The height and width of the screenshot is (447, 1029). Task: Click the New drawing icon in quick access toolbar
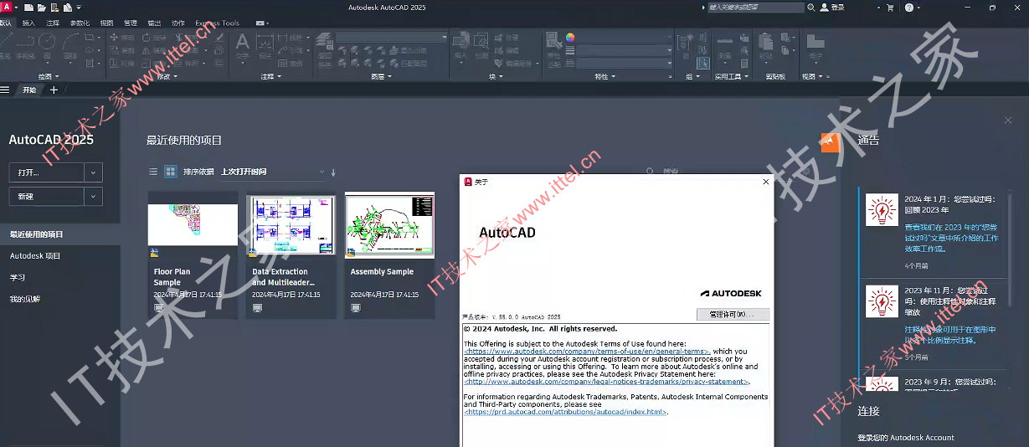click(x=28, y=7)
